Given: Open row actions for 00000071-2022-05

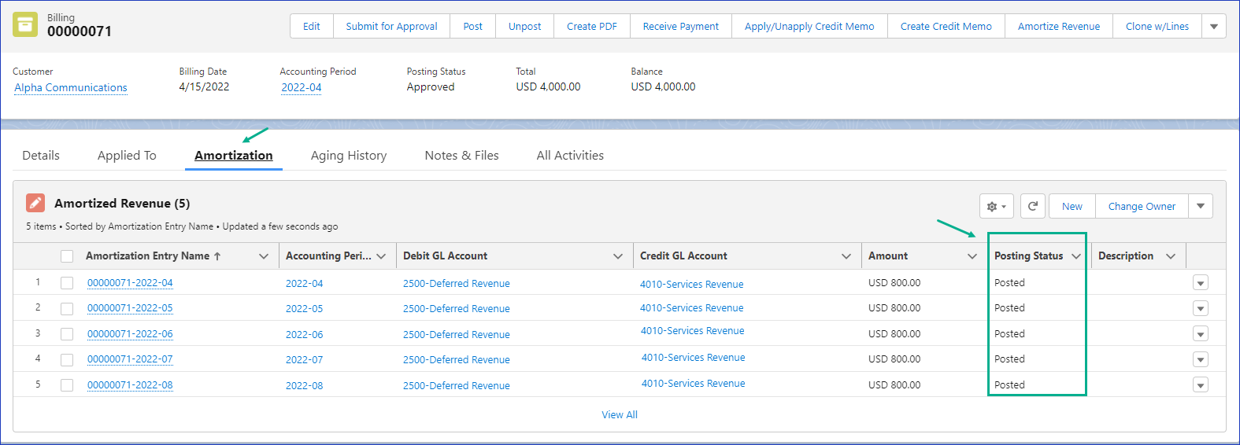Looking at the screenshot, I should 1201,309.
